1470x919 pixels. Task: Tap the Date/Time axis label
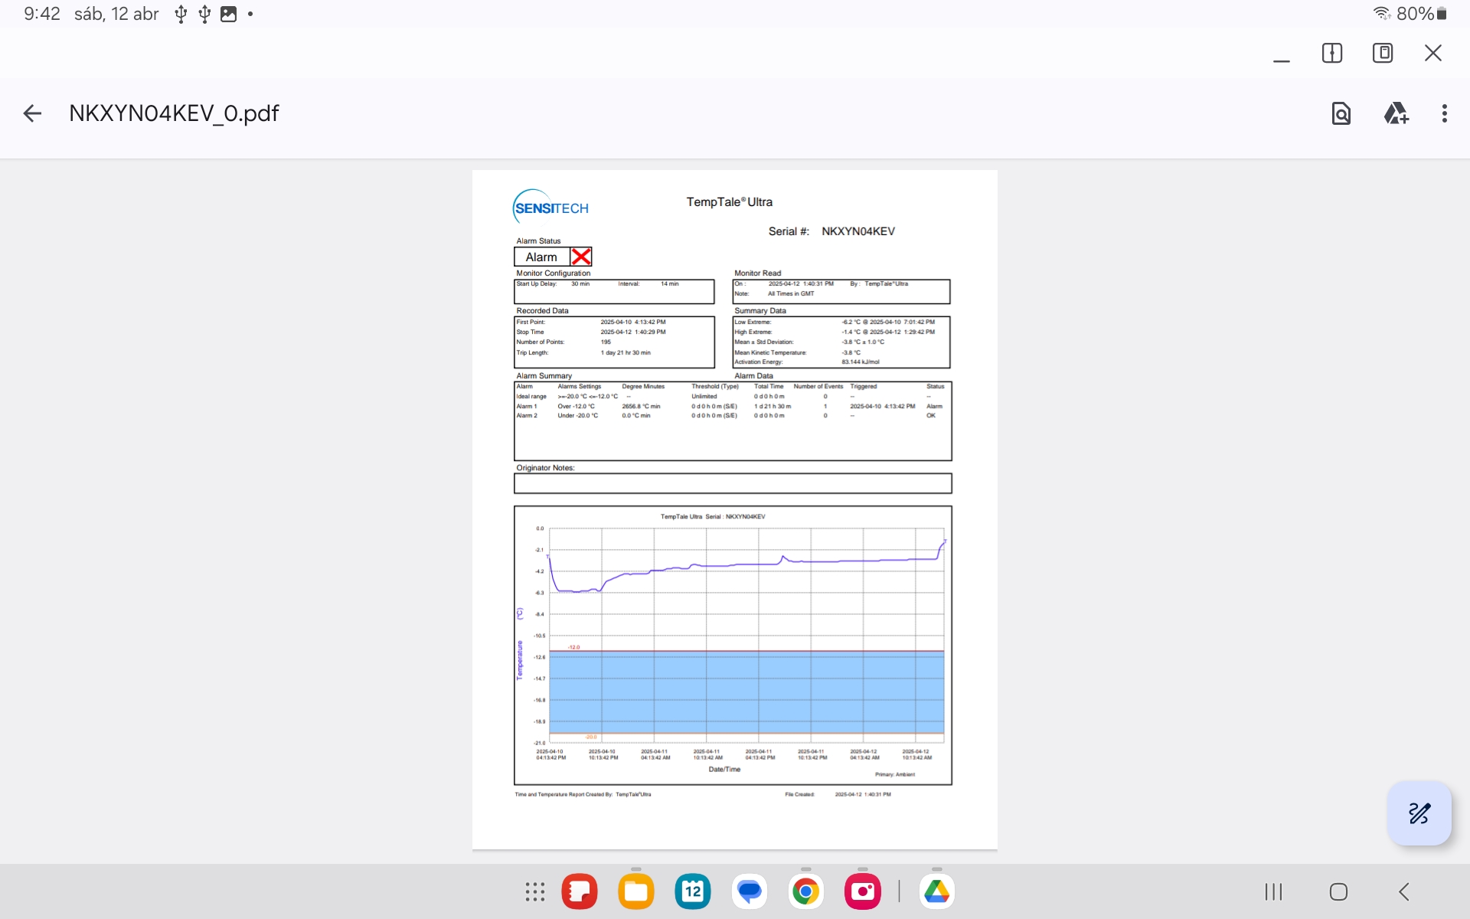point(724,770)
